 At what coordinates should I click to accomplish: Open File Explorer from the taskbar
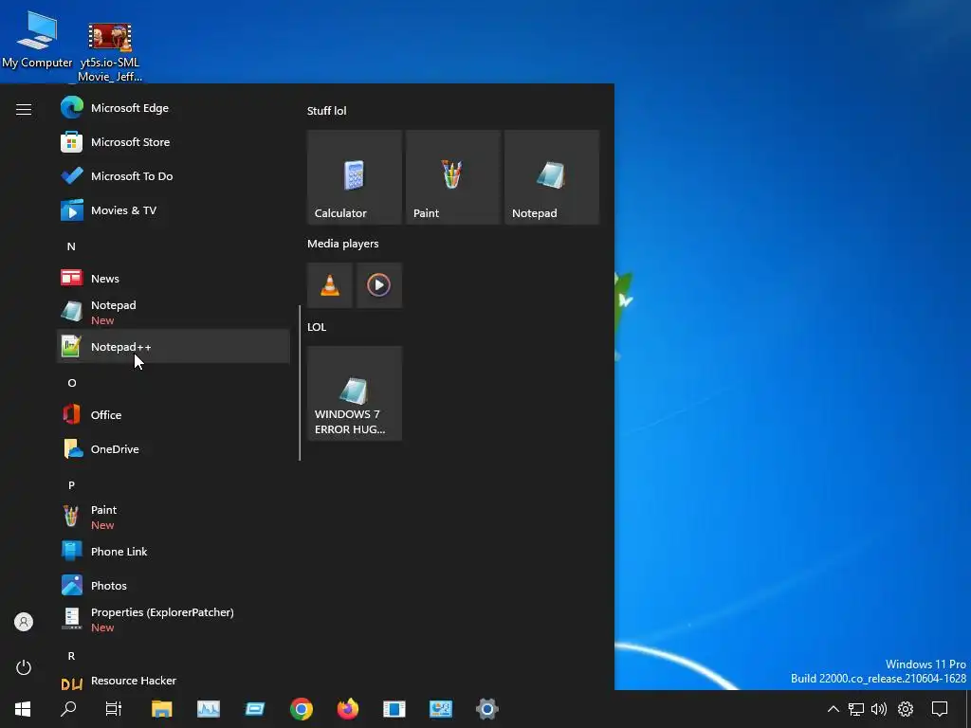(x=161, y=709)
